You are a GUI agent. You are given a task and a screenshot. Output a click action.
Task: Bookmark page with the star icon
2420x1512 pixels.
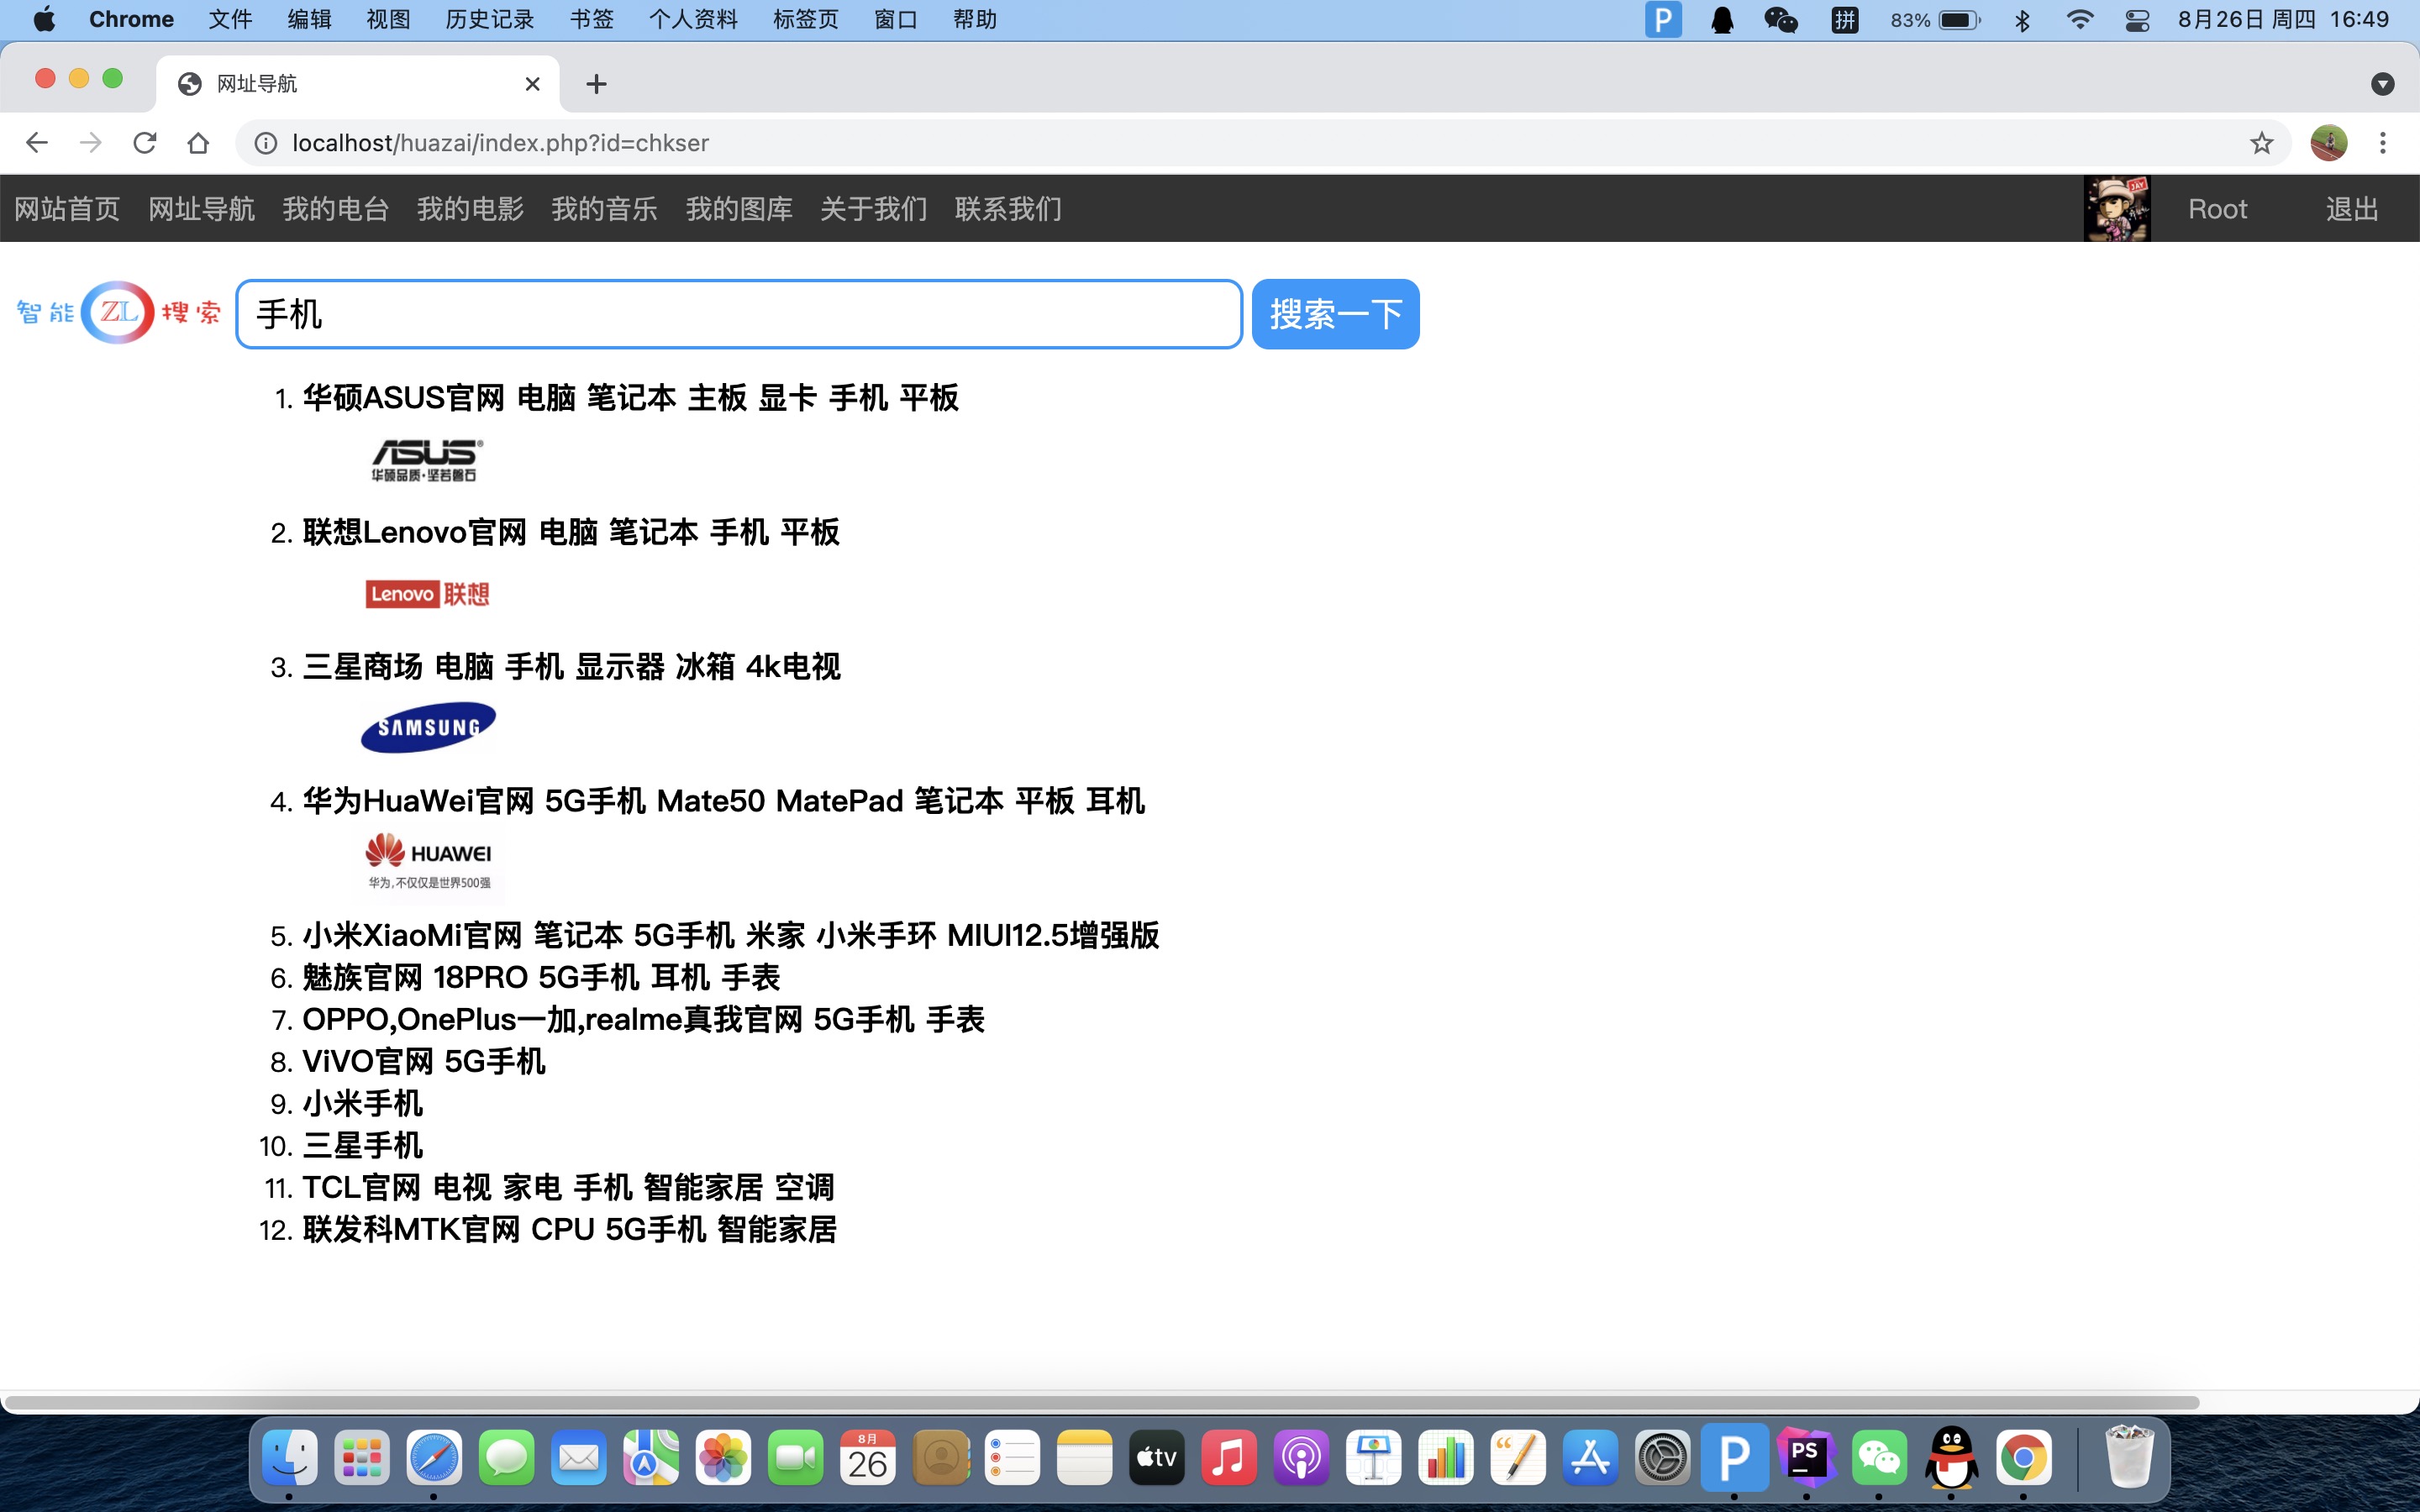(2261, 143)
